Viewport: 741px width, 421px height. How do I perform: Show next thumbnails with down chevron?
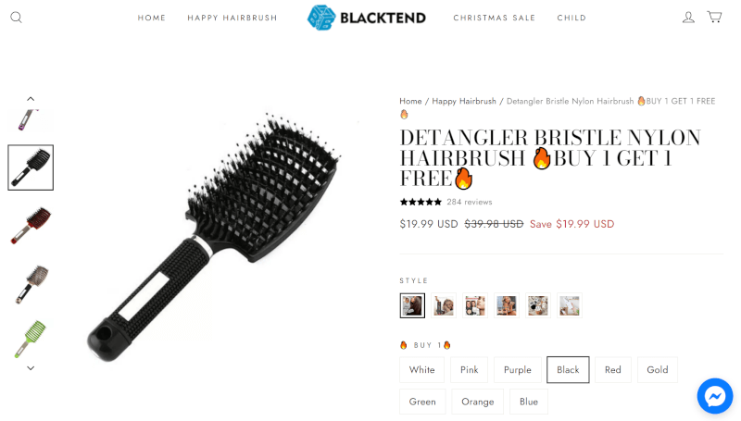click(x=31, y=368)
